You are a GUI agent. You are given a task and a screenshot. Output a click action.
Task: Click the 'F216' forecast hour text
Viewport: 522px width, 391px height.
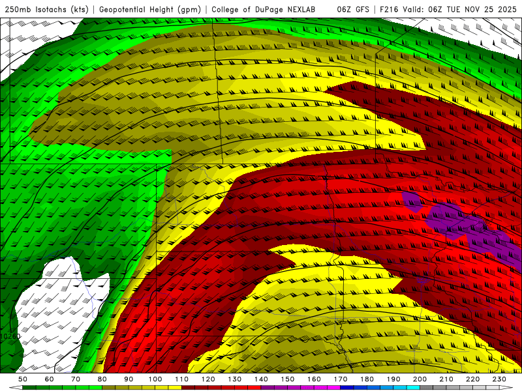(x=390, y=10)
